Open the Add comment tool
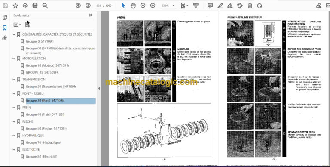Image resolution: width=330 pixels, height=167 pixels. 210,6
